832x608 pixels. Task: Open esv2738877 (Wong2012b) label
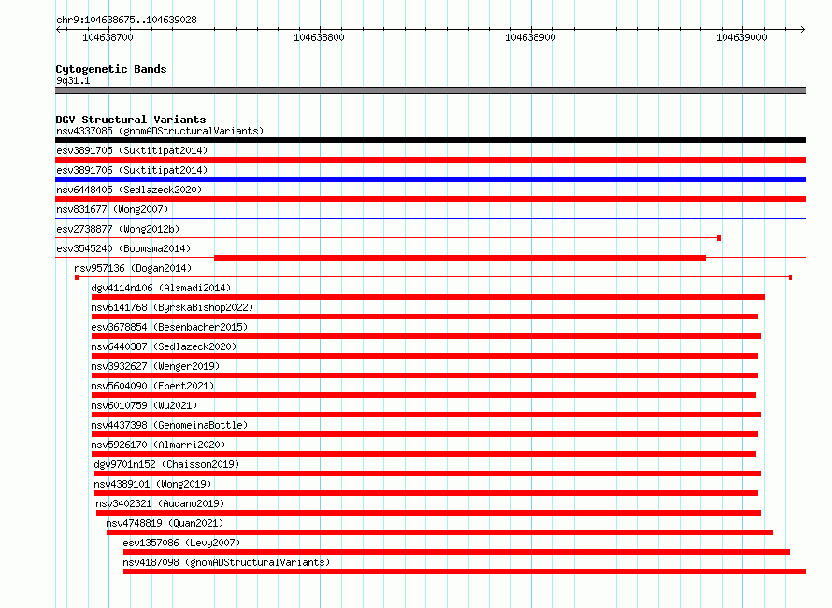pyautogui.click(x=118, y=229)
